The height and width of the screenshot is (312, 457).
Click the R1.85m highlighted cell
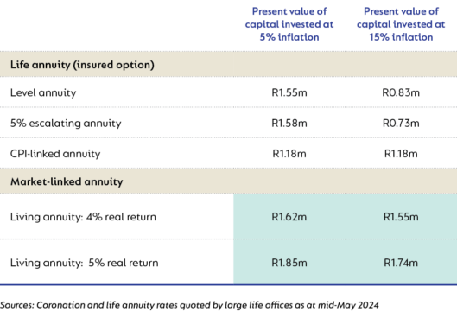click(x=289, y=263)
